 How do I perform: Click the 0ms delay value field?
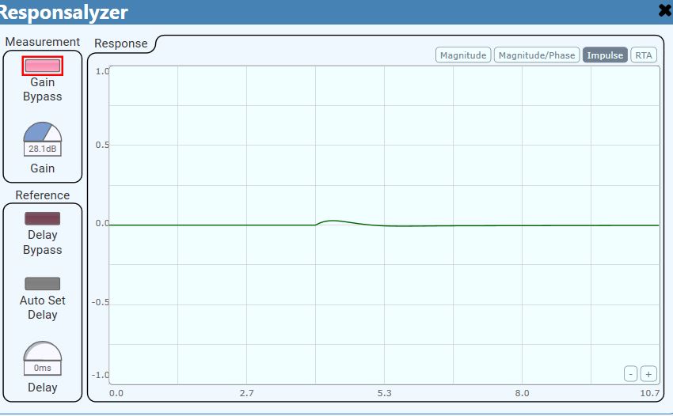point(43,368)
